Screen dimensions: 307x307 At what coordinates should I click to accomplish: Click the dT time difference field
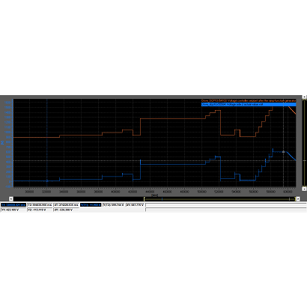point(66,205)
